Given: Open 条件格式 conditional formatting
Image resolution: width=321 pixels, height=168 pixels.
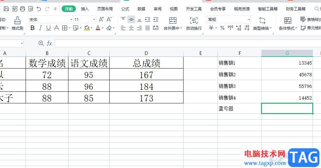Looking at the screenshot, I should (288, 24).
